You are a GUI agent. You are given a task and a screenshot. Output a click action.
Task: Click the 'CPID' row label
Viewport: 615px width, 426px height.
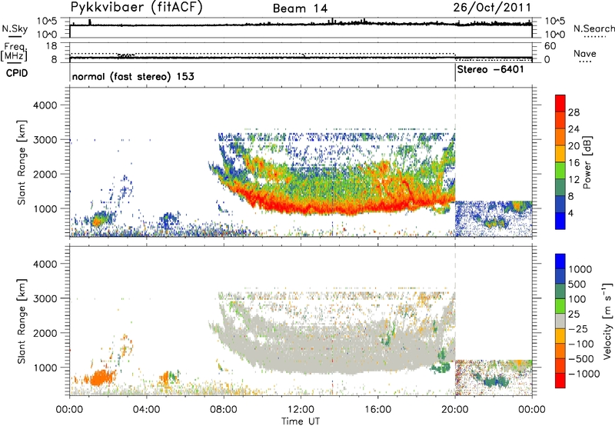click(17, 73)
